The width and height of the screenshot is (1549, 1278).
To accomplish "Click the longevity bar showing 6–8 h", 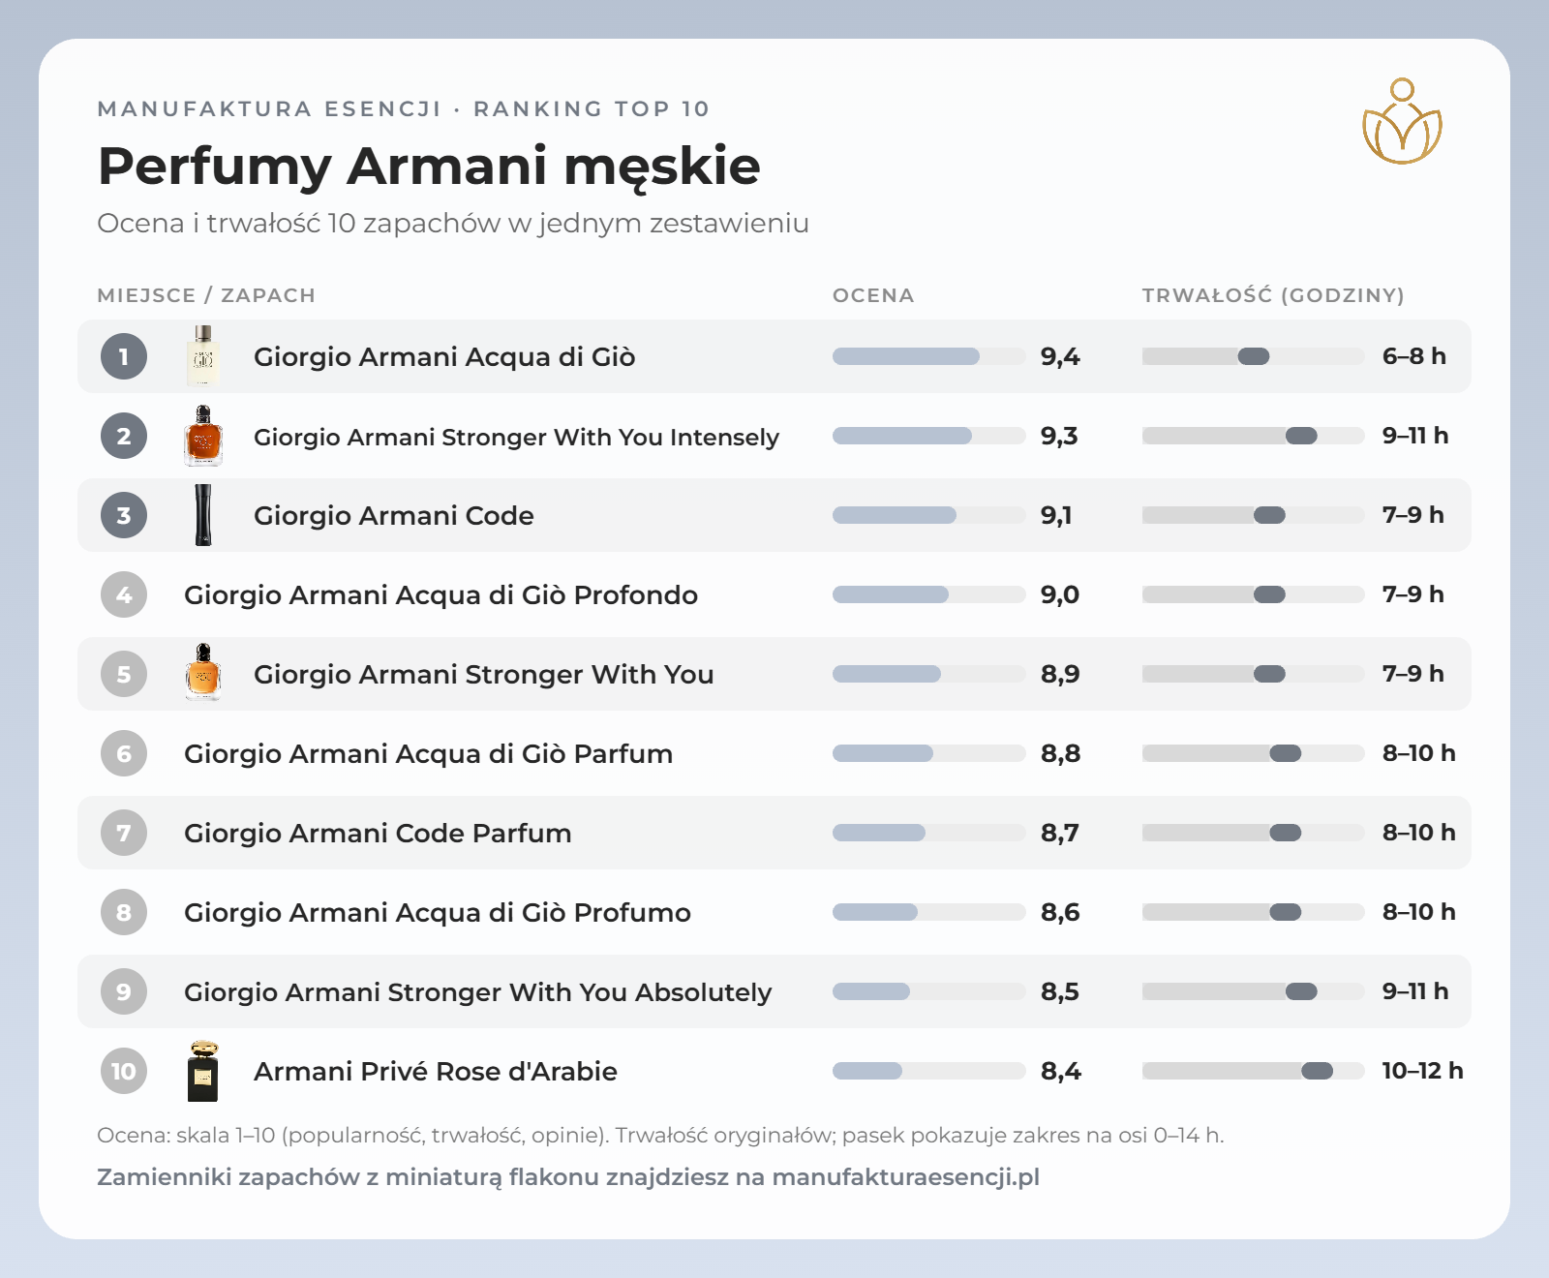I will pos(1254,356).
